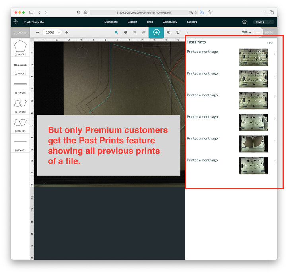288x274 pixels.
Task: Select the black text bar step
Action: click(x=20, y=67)
